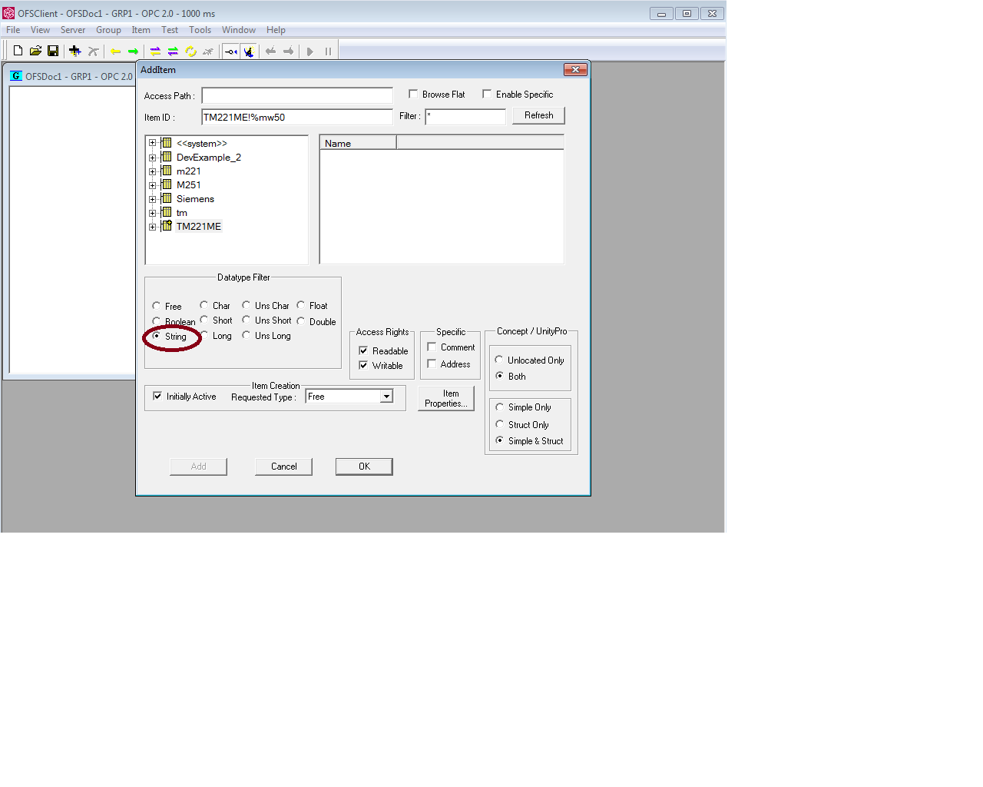Click the green right arrow toolbar icon
Image resolution: width=983 pixels, height=787 pixels.
(x=133, y=51)
